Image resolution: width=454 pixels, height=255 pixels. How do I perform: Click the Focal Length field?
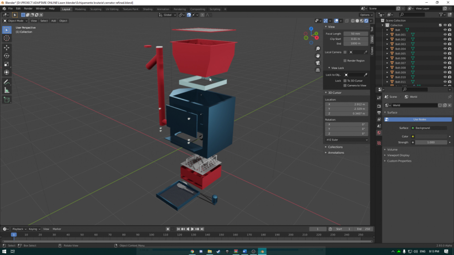coord(355,34)
